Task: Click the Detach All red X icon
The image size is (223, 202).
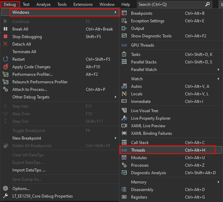Action: [x=5, y=44]
